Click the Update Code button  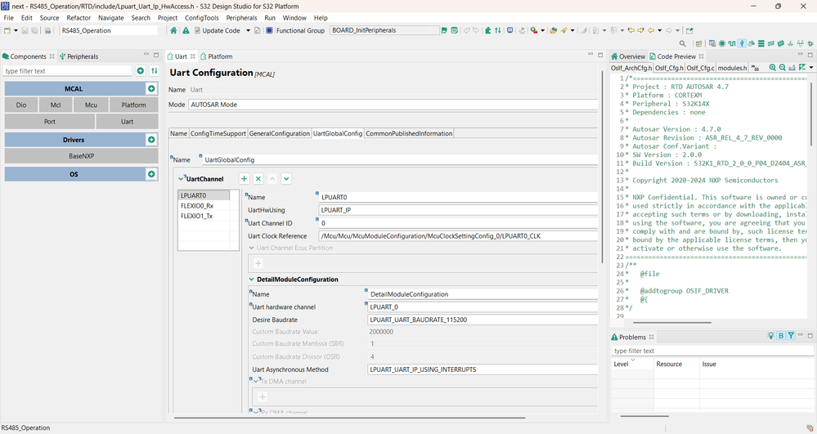pyautogui.click(x=218, y=30)
